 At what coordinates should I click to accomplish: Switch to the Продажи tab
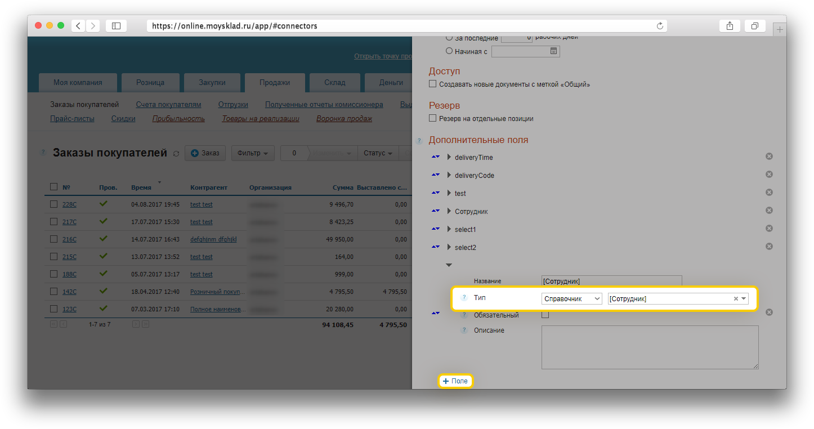click(275, 82)
